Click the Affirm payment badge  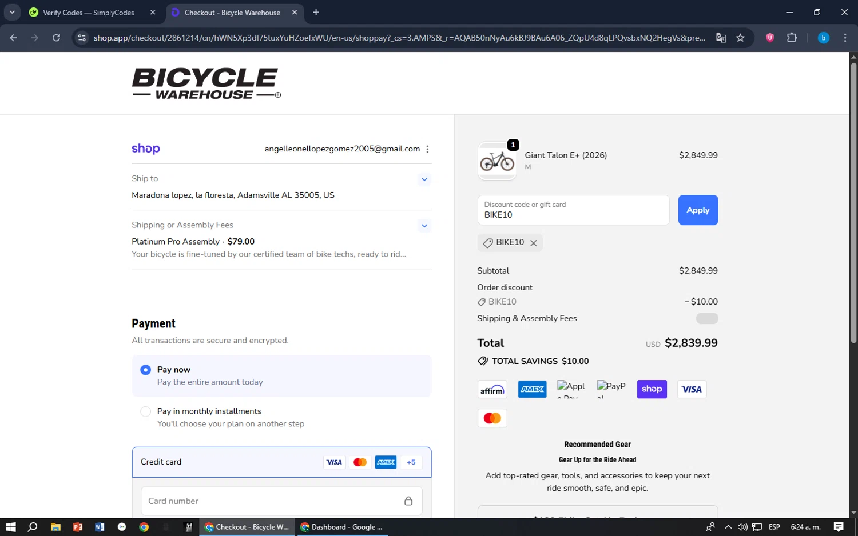click(x=492, y=389)
